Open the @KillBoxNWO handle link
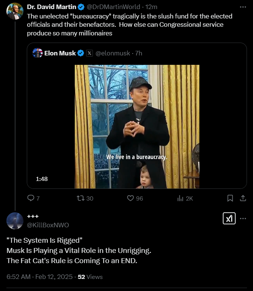 click(48, 225)
